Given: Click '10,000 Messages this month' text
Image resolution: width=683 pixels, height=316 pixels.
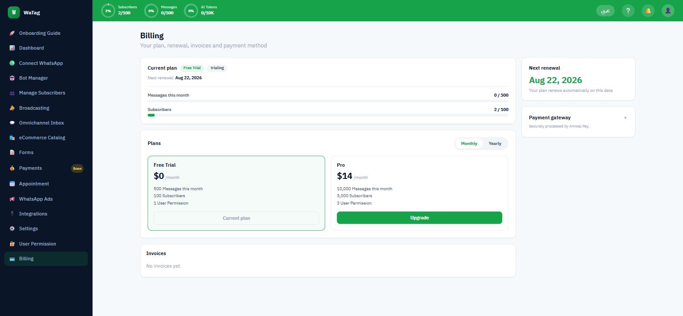Looking at the screenshot, I should pos(365,189).
